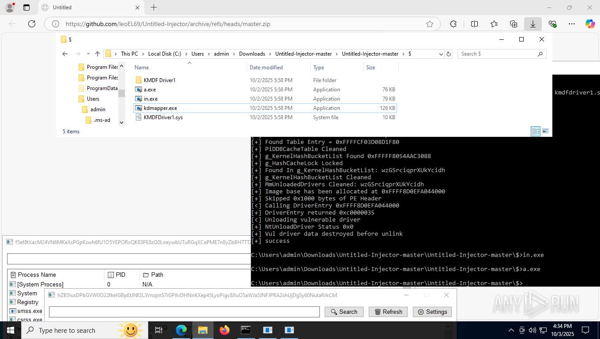
Task: Select kdmapper.exe file
Action: pos(265,108)
